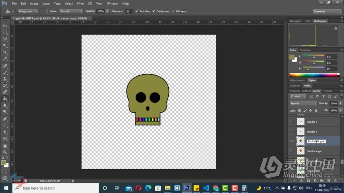
Task: Switch to the History tab
Action: click(x=328, y=91)
